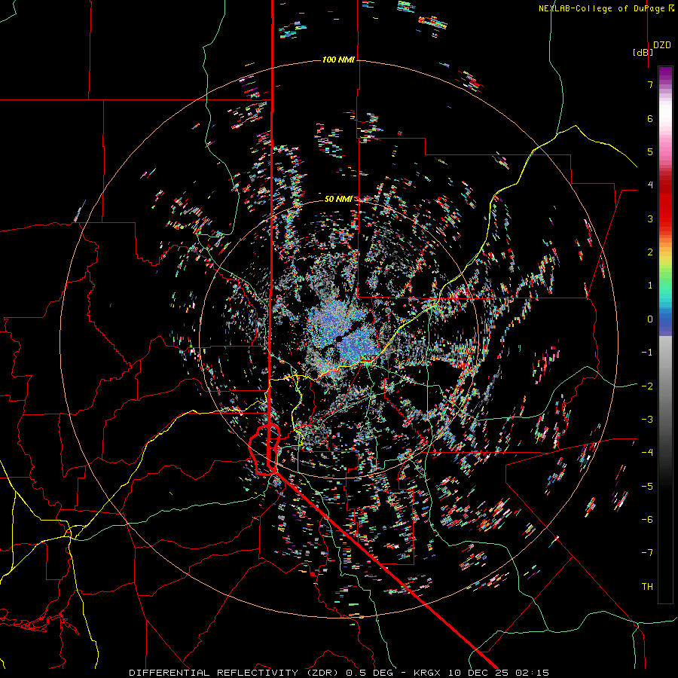Viewport: 678px width, 678px height.
Task: Click the small red dot marker south of radar
Action: coord(313,574)
